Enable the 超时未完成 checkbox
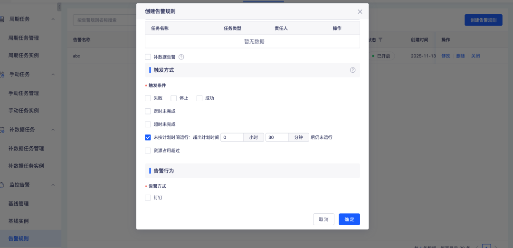This screenshot has width=513, height=248. coord(148,124)
